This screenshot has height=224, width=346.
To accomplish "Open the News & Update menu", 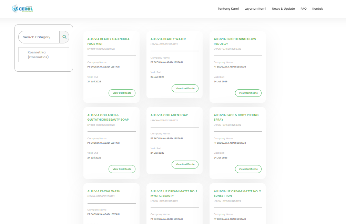I will pyautogui.click(x=283, y=9).
